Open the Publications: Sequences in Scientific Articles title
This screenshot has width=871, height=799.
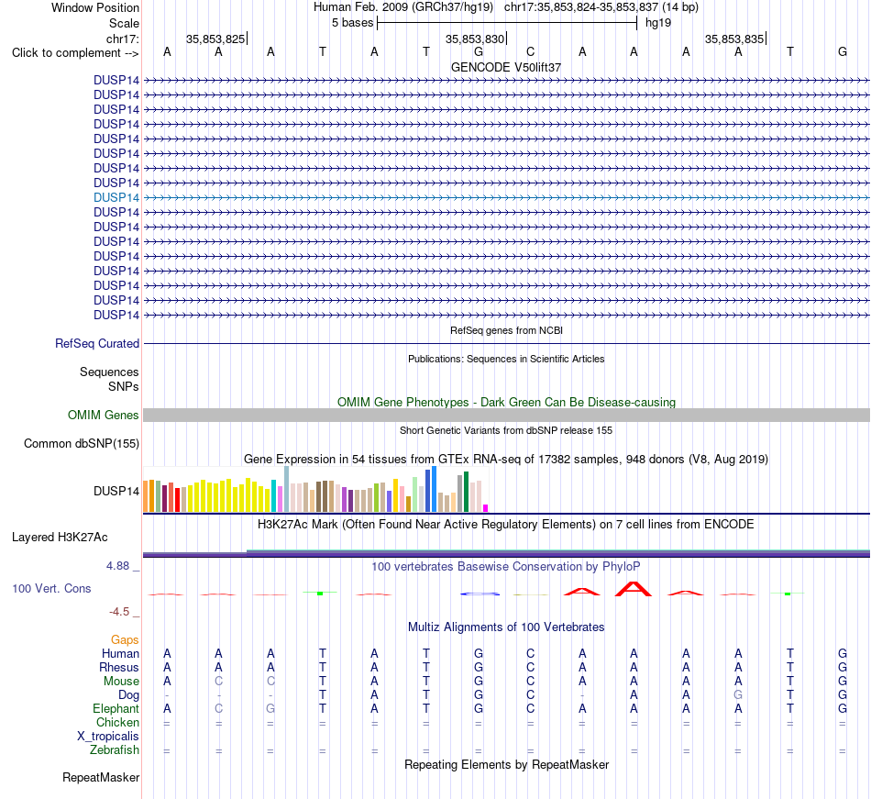coord(506,359)
